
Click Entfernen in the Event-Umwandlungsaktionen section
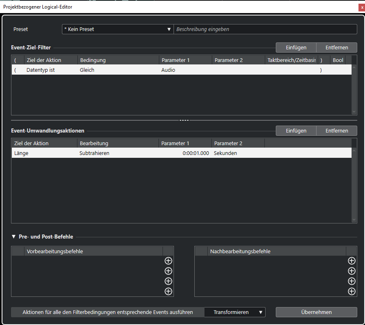coord(336,131)
